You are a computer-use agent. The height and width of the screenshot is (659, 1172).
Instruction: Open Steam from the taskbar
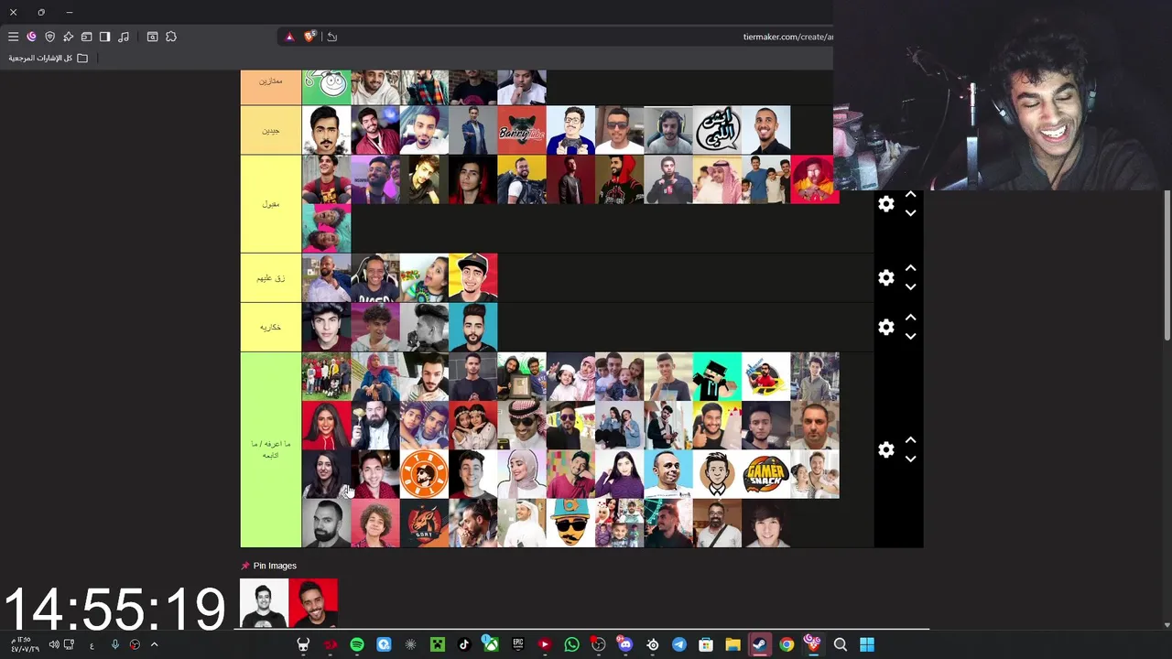pos(759,644)
